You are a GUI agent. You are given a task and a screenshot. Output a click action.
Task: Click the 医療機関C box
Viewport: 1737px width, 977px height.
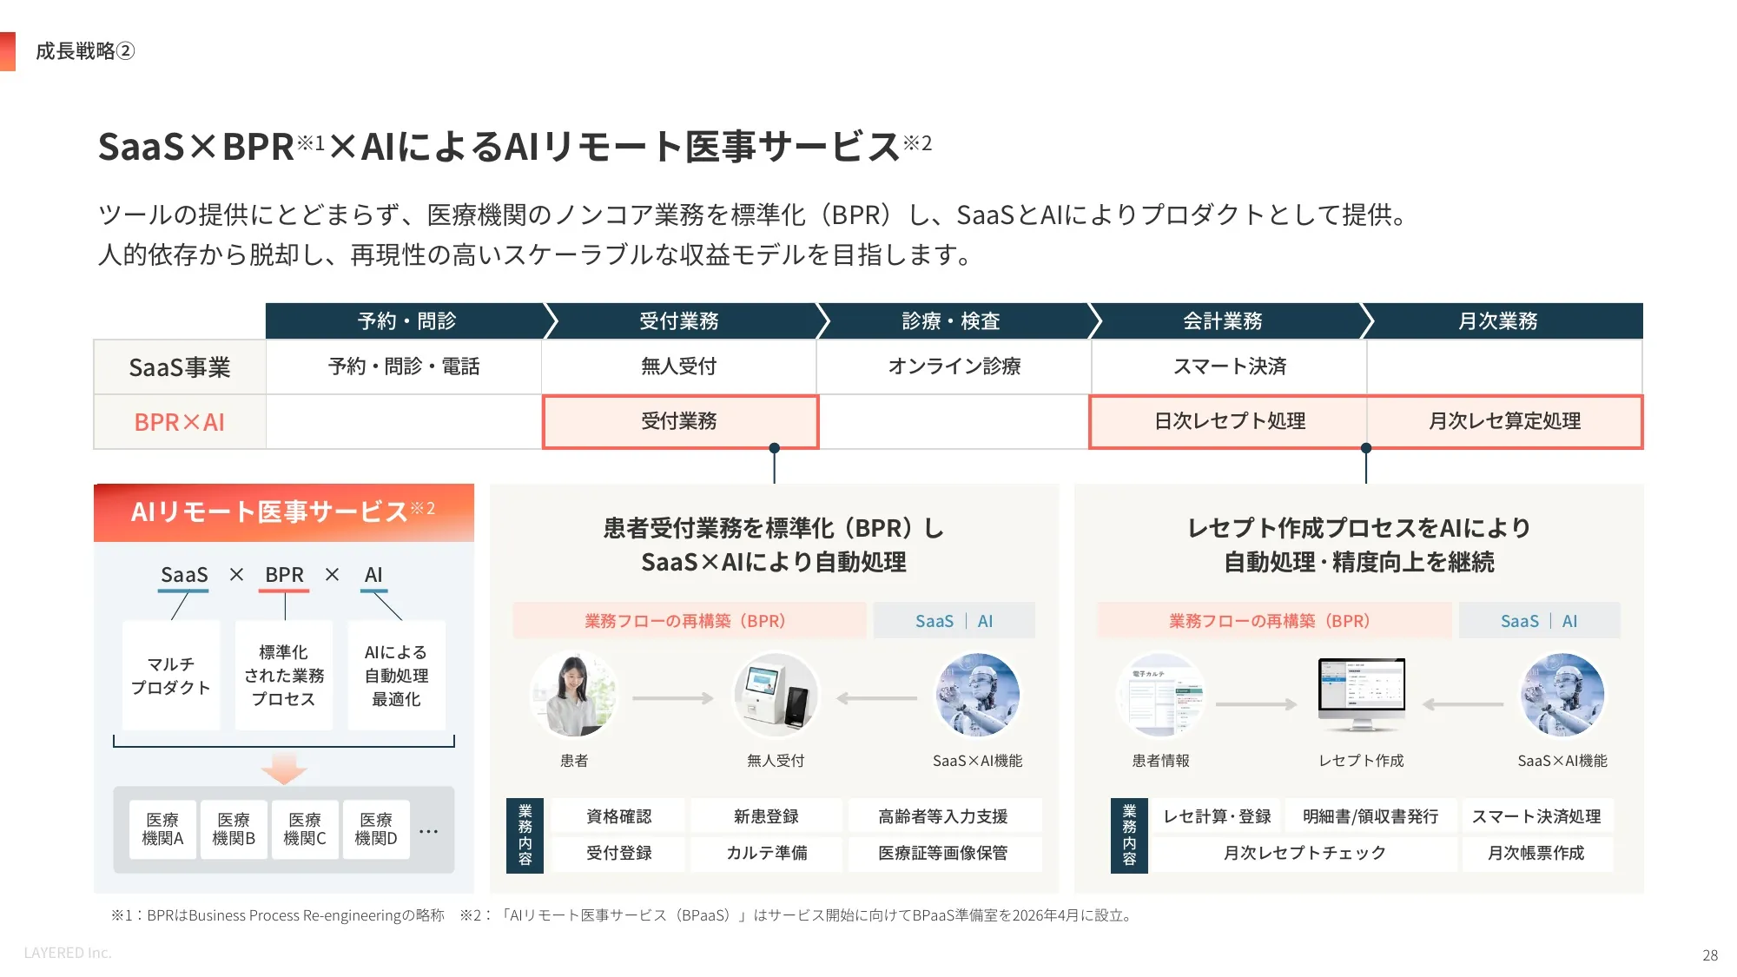(305, 829)
